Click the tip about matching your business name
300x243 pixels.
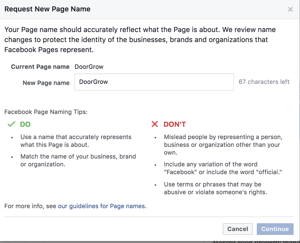(78, 160)
